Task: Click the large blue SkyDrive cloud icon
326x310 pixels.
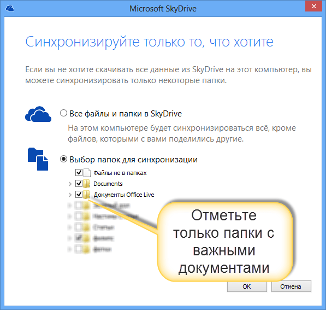Action: 38,114
